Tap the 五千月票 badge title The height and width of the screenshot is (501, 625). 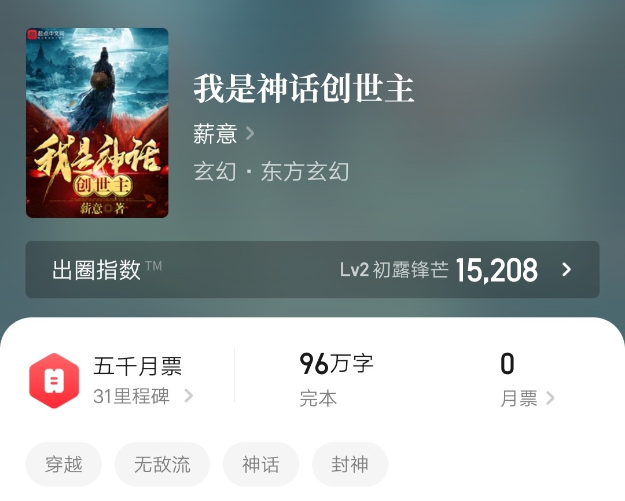[x=138, y=366]
